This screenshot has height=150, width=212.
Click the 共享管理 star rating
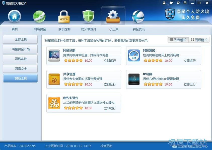coord(73,84)
